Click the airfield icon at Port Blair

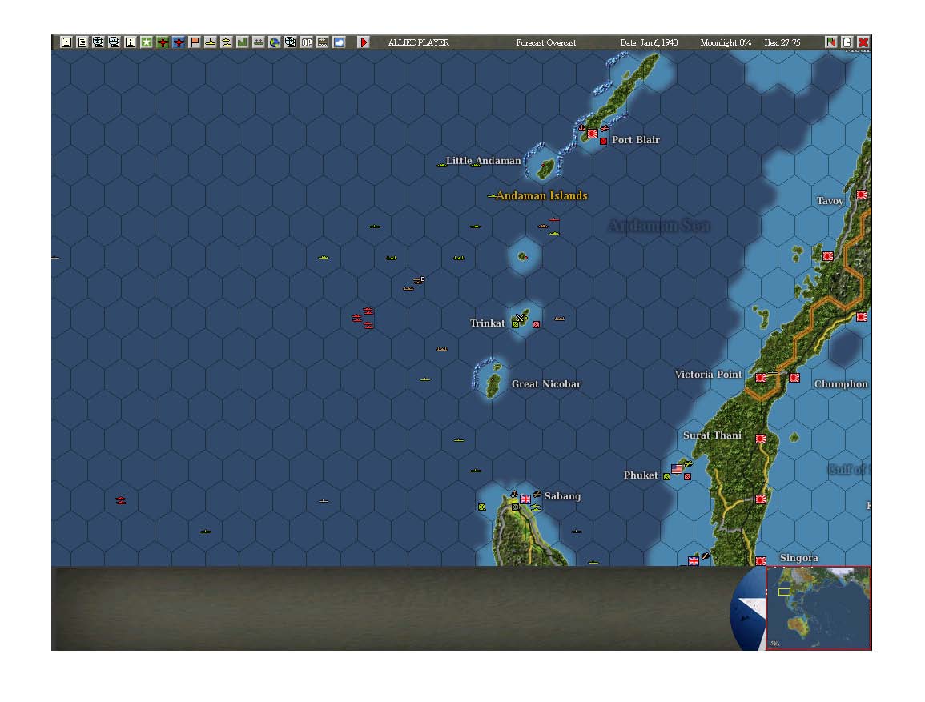point(604,129)
